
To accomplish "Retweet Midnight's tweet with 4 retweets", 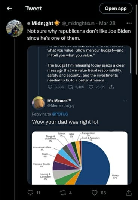I will (x=63, y=193).
